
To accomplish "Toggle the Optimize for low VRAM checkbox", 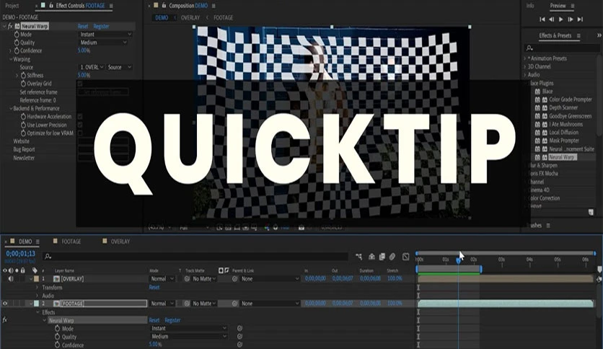I will point(80,133).
